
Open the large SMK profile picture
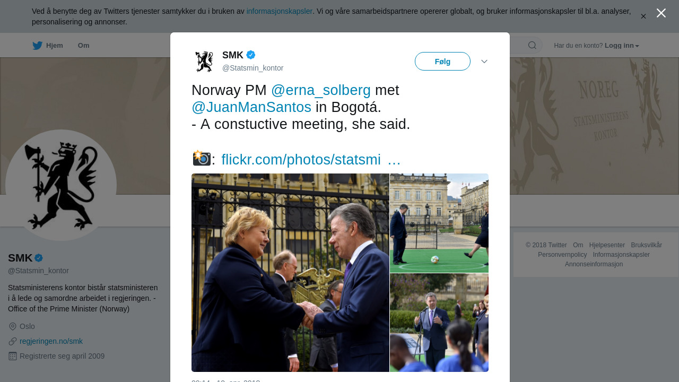[61, 185]
